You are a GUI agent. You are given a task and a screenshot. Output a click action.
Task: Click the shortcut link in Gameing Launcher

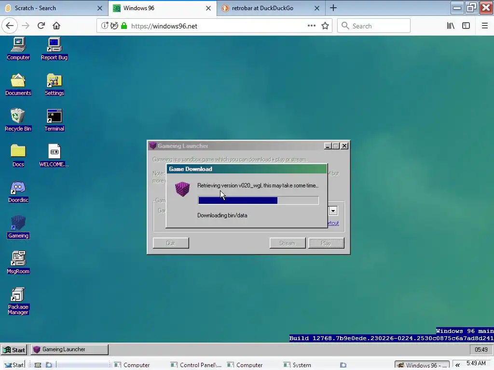pyautogui.click(x=333, y=223)
